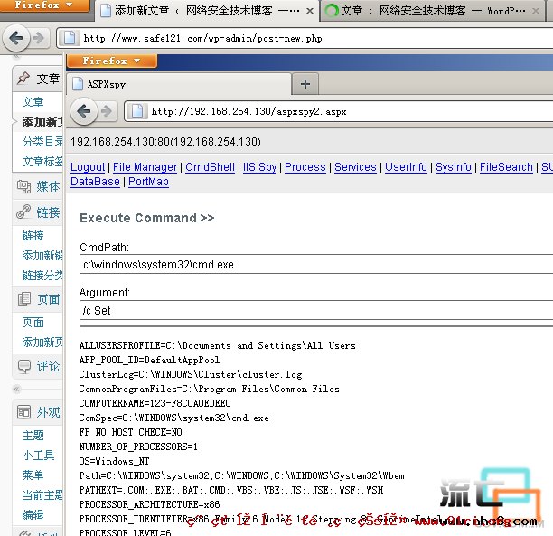The width and height of the screenshot is (553, 536).
Task: Open the outer Firefox menu dropdown
Action: click(43, 5)
